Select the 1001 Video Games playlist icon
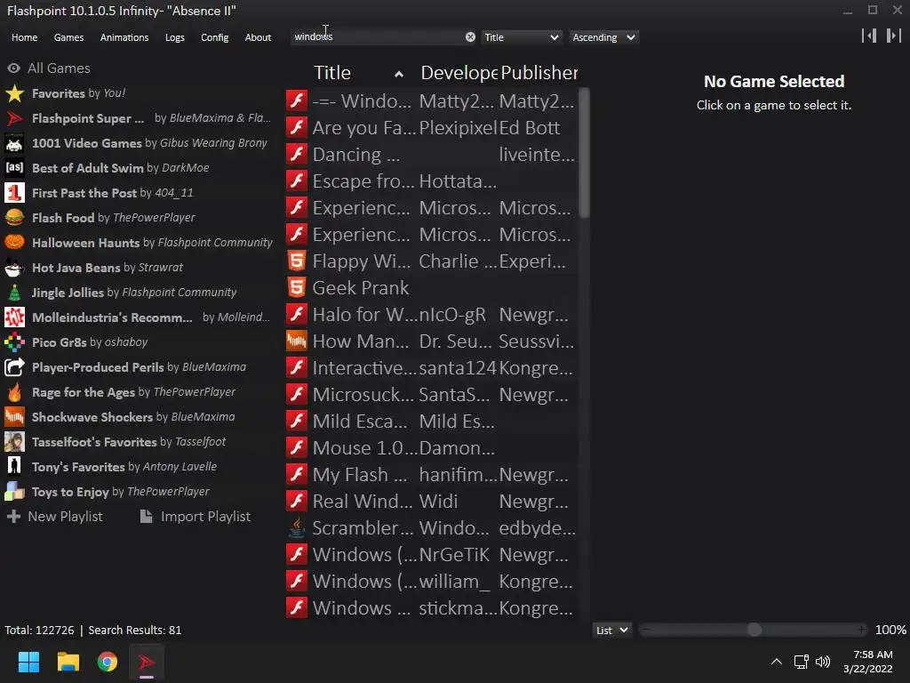Viewport: 910px width, 683px height. tap(14, 143)
